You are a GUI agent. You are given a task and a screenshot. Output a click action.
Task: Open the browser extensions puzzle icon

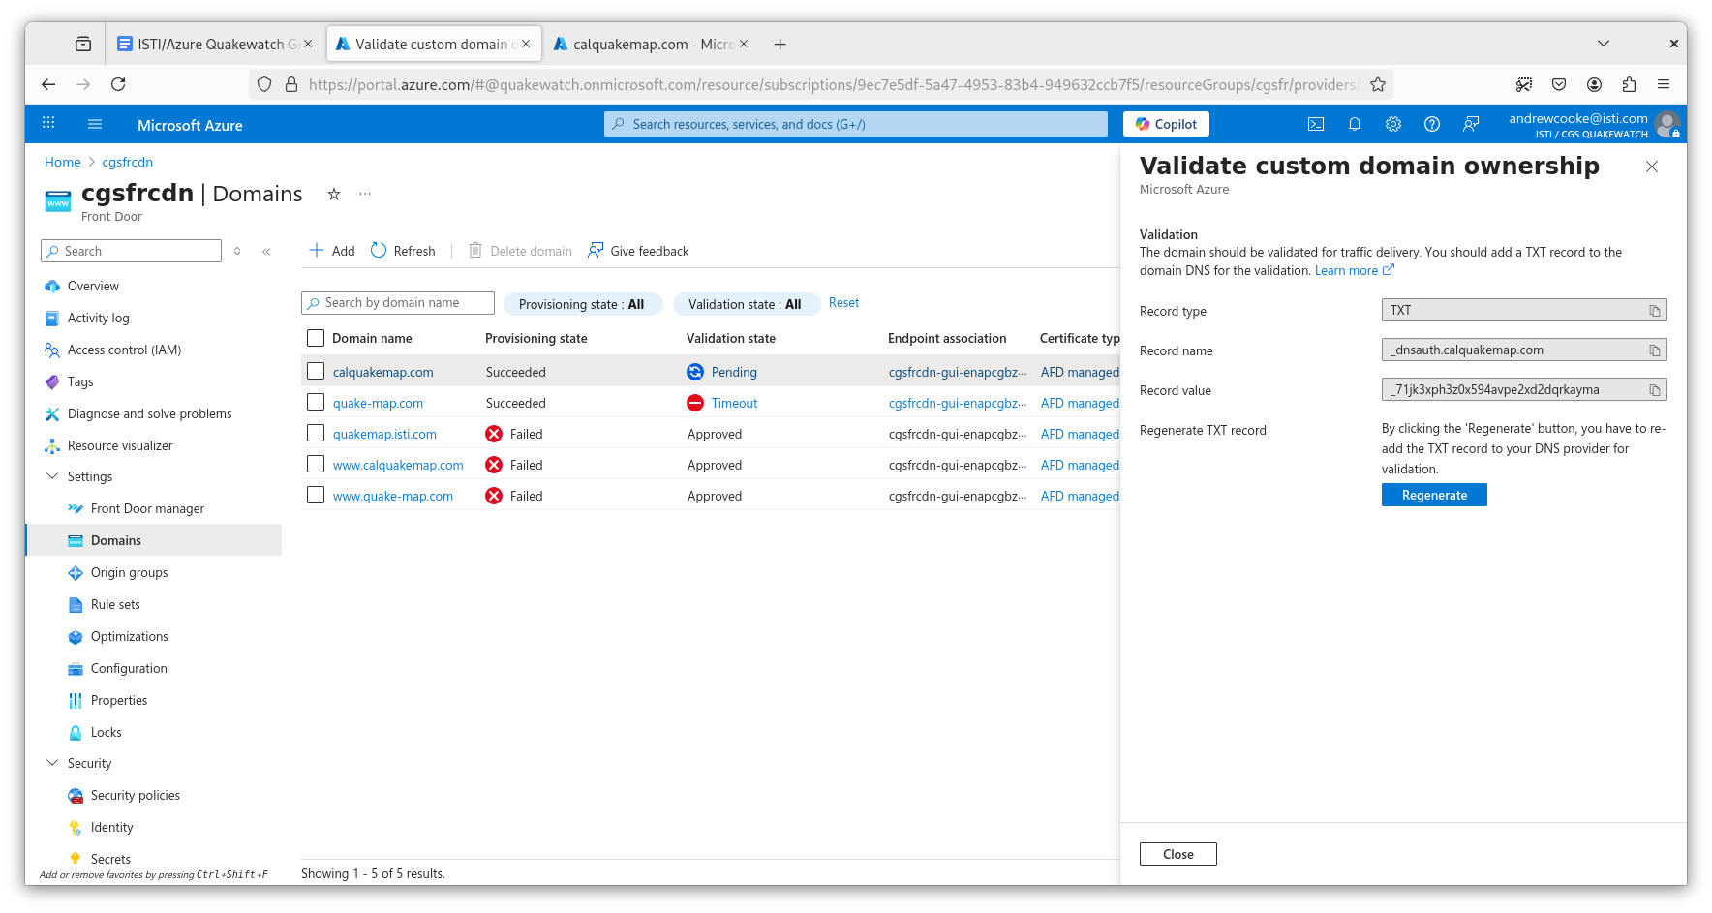pyautogui.click(x=1629, y=84)
